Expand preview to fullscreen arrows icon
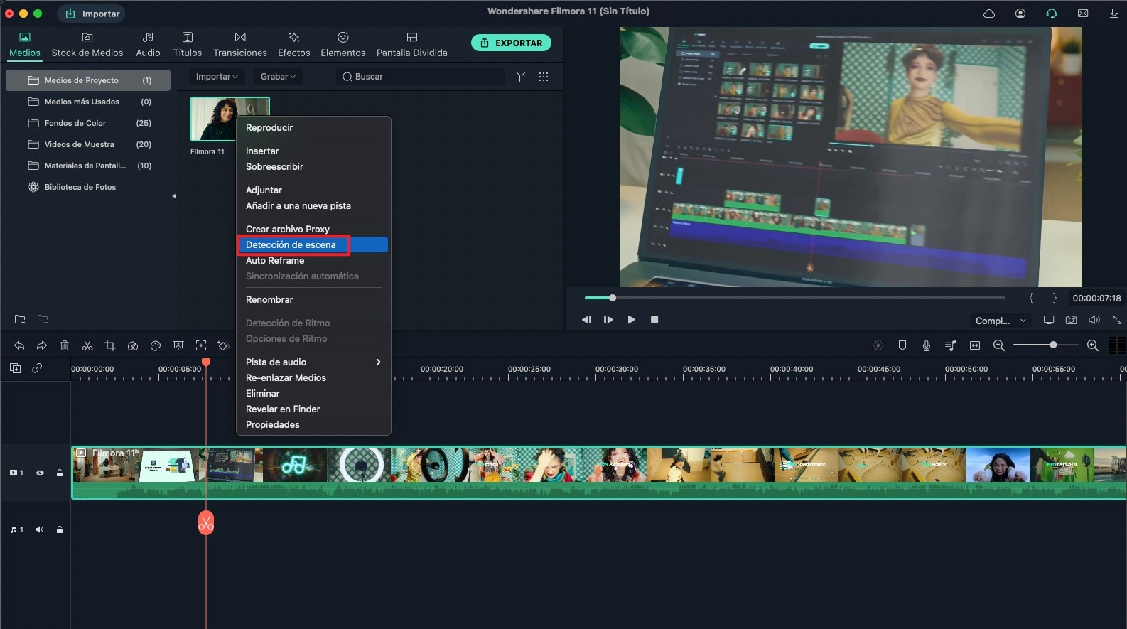1127x629 pixels. (1117, 320)
